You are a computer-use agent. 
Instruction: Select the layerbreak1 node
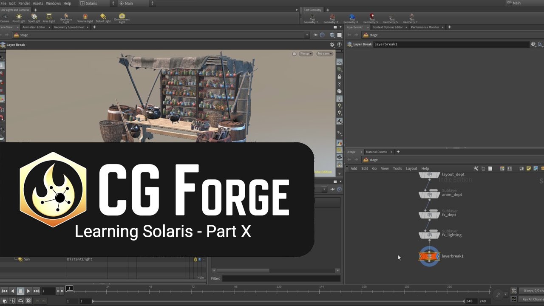tap(429, 256)
